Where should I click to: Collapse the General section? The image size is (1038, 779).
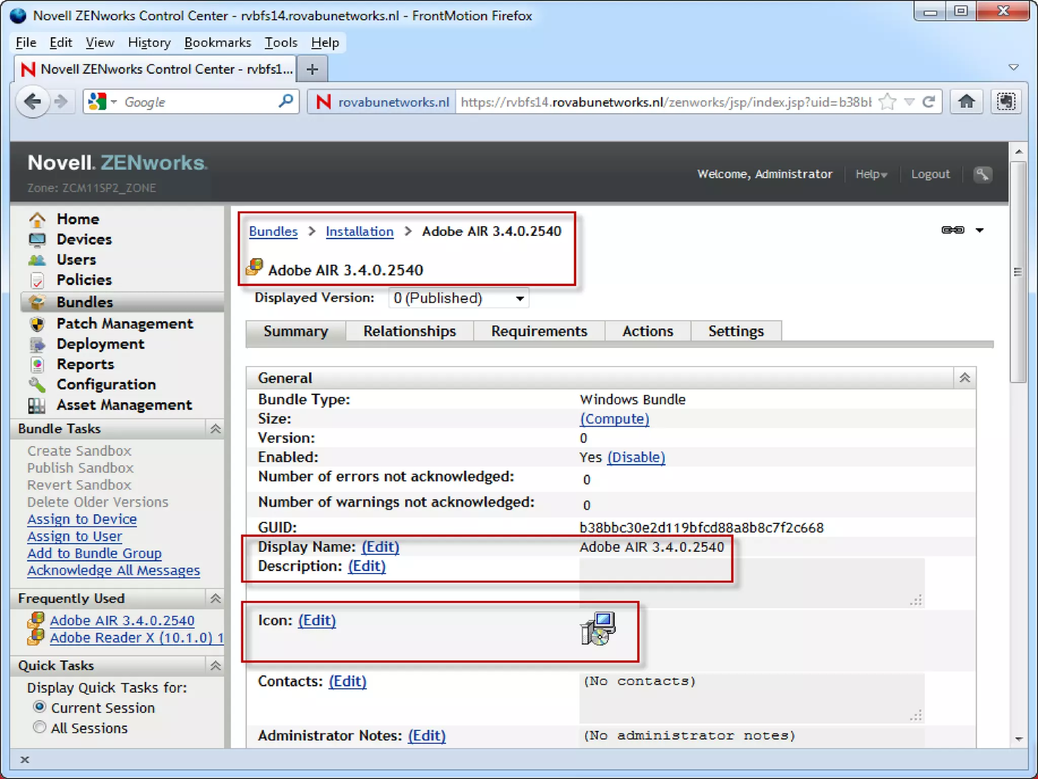point(965,378)
